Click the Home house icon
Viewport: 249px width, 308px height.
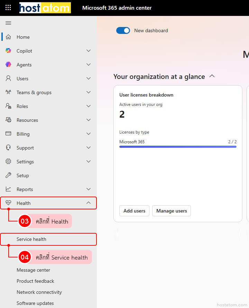(x=8, y=37)
